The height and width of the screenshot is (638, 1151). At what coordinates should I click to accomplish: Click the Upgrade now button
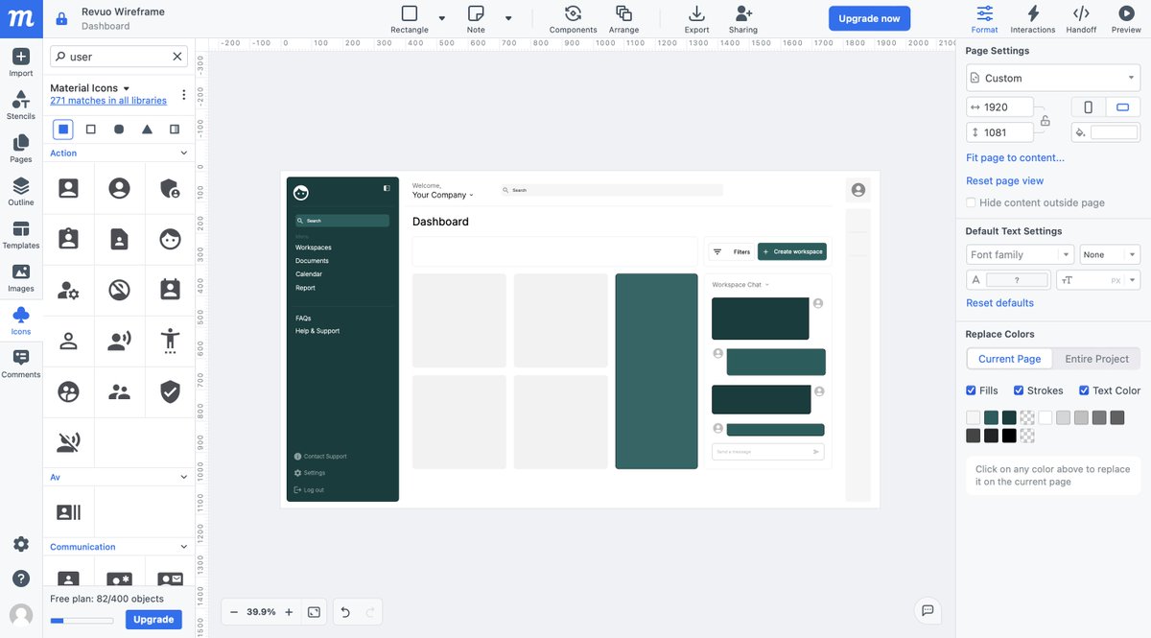click(x=869, y=18)
